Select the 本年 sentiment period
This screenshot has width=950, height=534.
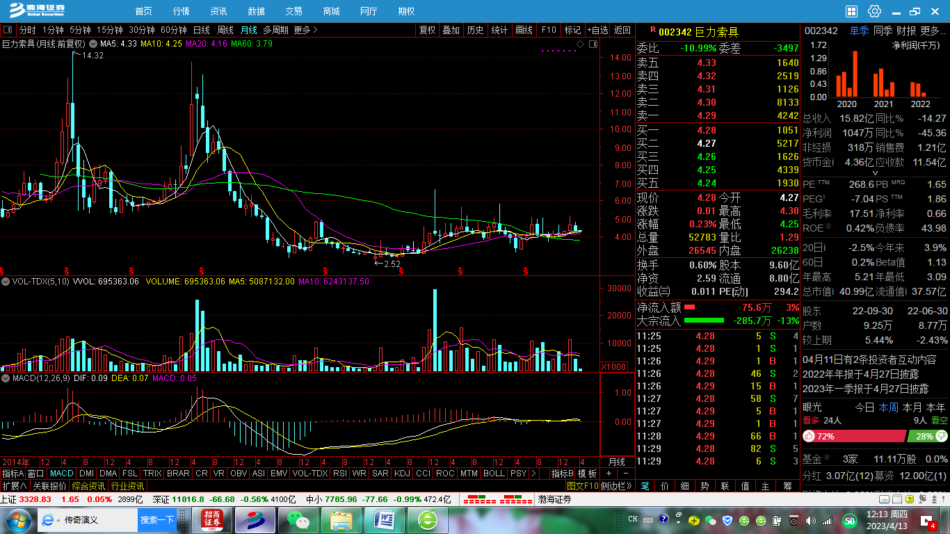point(936,407)
